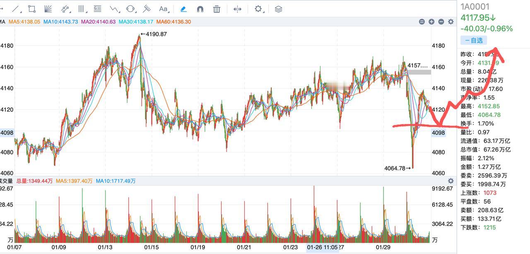Click the measure range arrows icon

[x=237, y=9]
